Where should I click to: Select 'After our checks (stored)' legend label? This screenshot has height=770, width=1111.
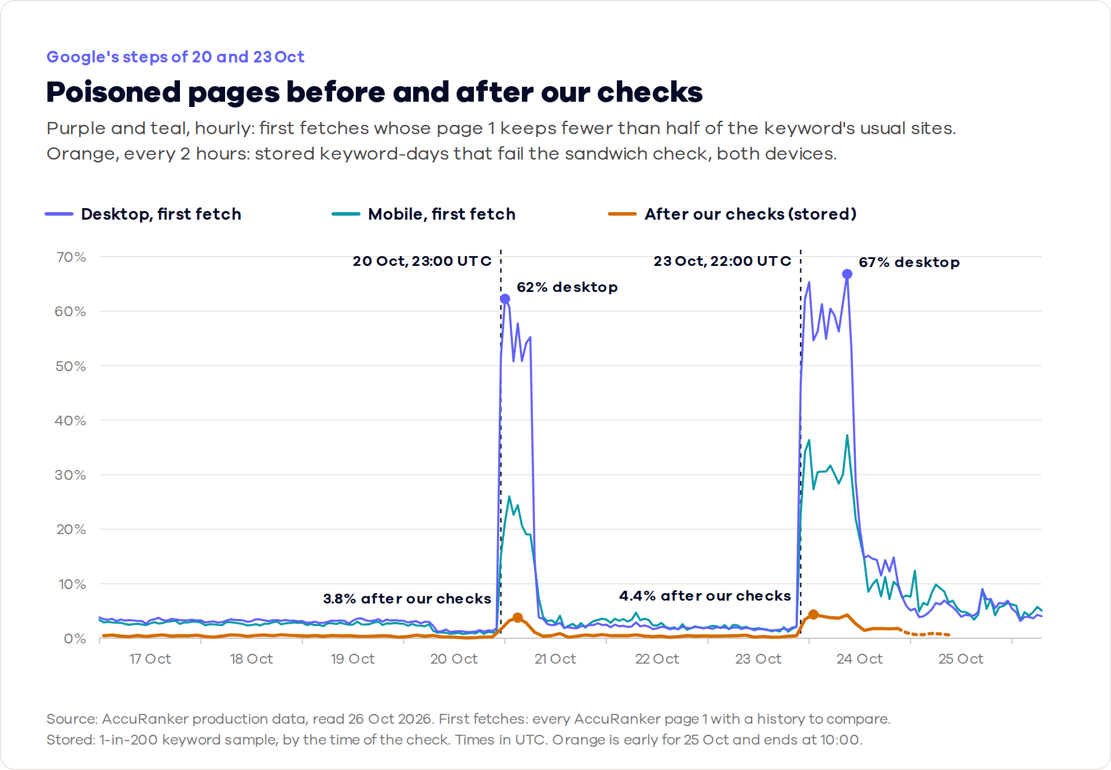pyautogui.click(x=751, y=214)
